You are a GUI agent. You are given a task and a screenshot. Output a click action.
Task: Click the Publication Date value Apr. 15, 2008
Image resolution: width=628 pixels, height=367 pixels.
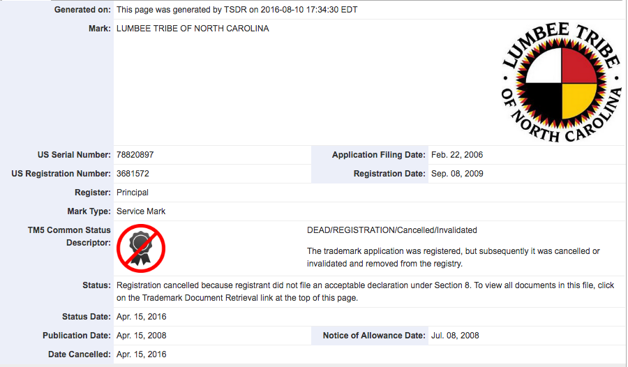(x=142, y=336)
